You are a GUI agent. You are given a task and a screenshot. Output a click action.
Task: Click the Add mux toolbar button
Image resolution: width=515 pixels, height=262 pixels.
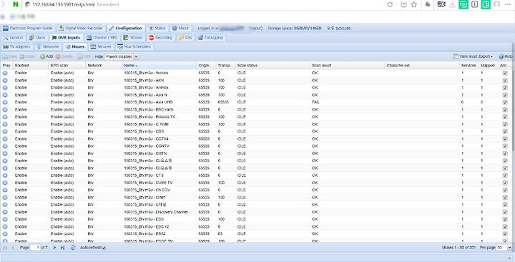click(x=46, y=56)
